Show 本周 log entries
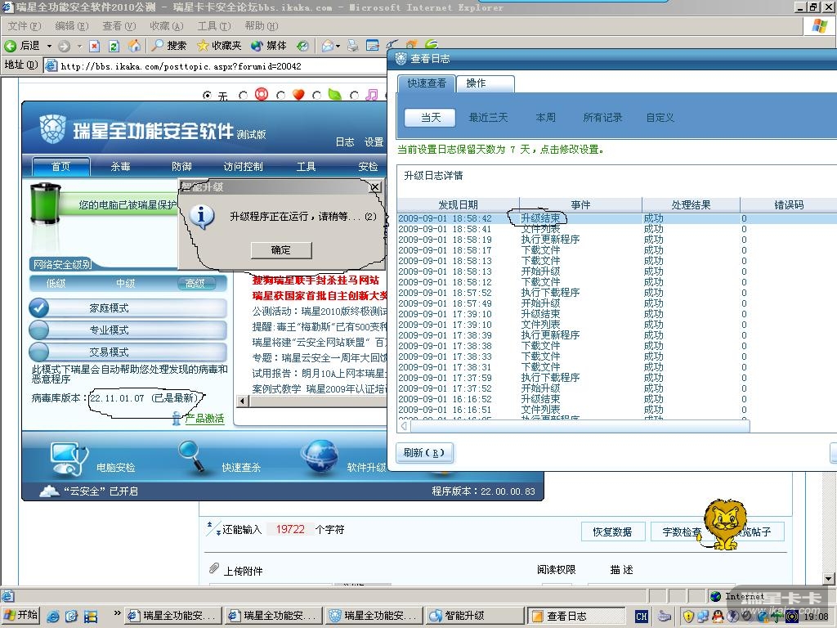The height and width of the screenshot is (628, 837). (545, 118)
